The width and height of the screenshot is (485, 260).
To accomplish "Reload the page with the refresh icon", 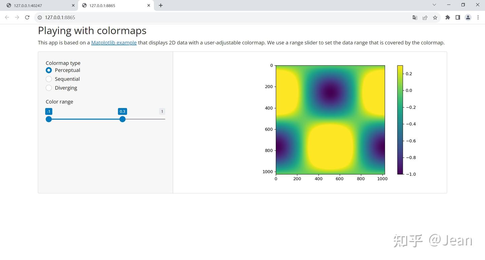I will 27,17.
